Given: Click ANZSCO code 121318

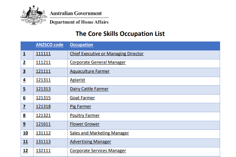Looking at the screenshot, I should click(x=43, y=107).
